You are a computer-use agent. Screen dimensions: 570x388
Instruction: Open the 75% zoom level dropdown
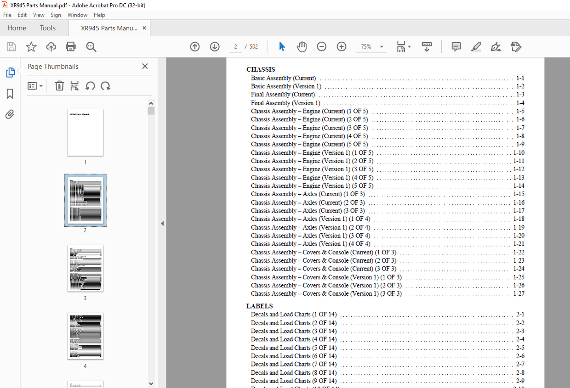pos(381,47)
